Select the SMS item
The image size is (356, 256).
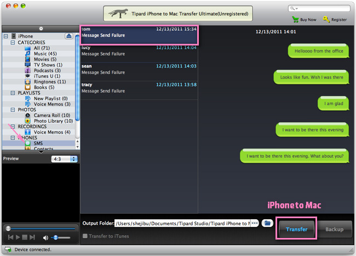click(38, 143)
